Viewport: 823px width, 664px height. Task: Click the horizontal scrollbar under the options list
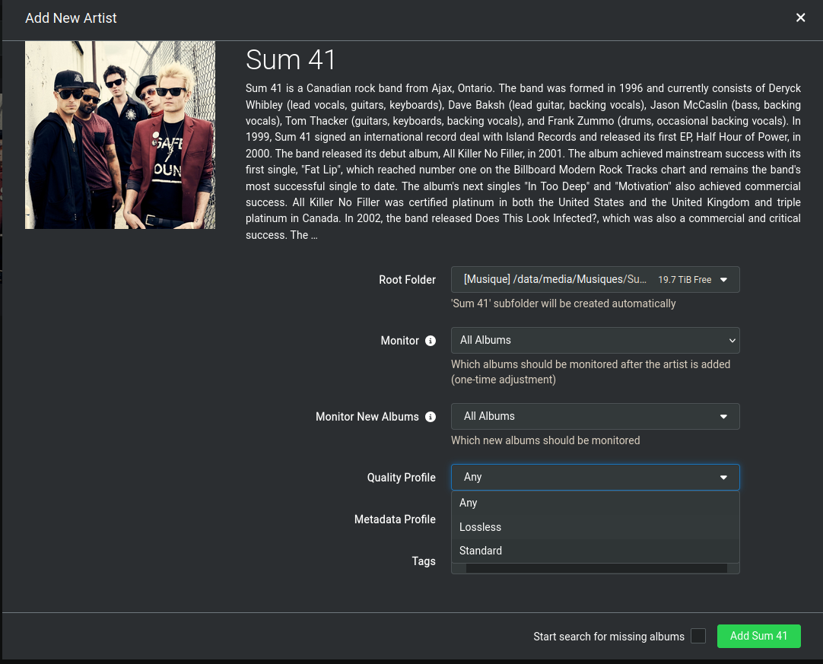(596, 568)
